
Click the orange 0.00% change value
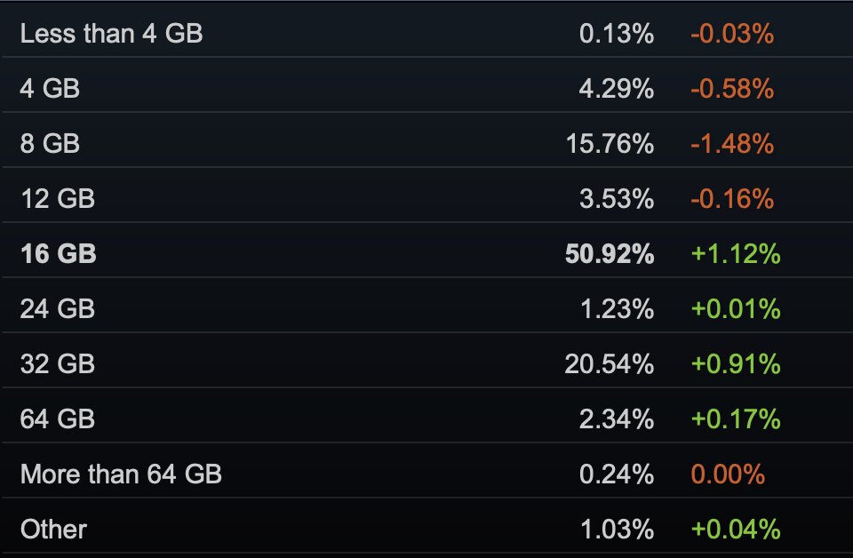728,474
